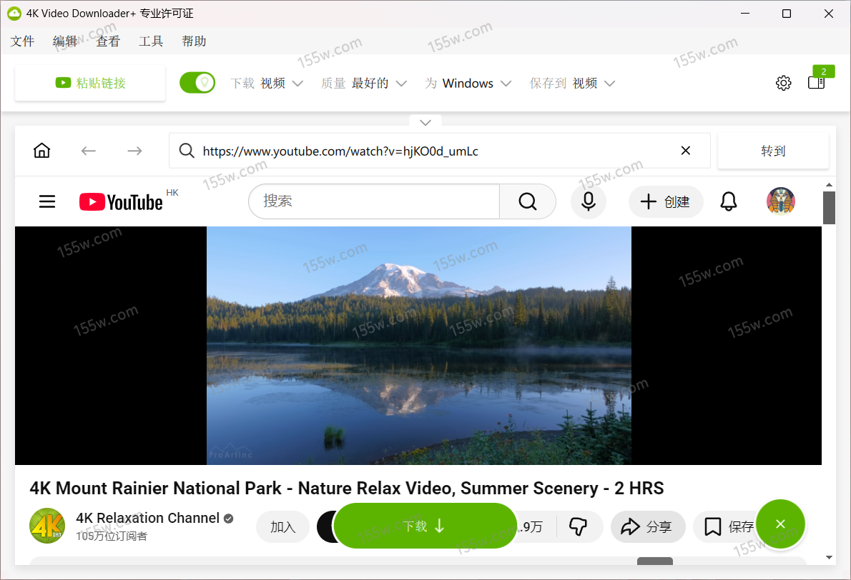Navigate forward with the right arrow
The height and width of the screenshot is (580, 851).
tap(134, 151)
